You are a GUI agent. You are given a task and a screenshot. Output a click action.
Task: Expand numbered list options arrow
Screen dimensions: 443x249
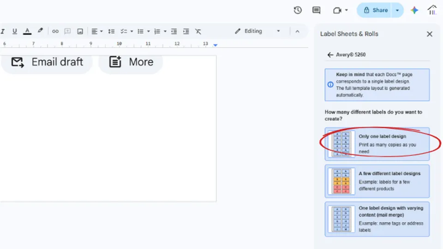(x=165, y=31)
